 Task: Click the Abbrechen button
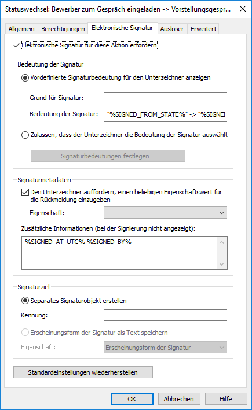click(x=179, y=399)
